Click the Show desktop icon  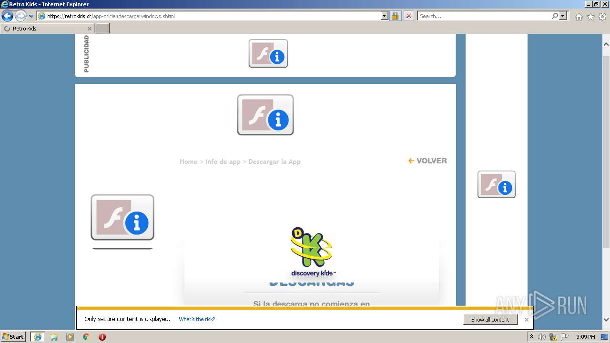(x=605, y=337)
